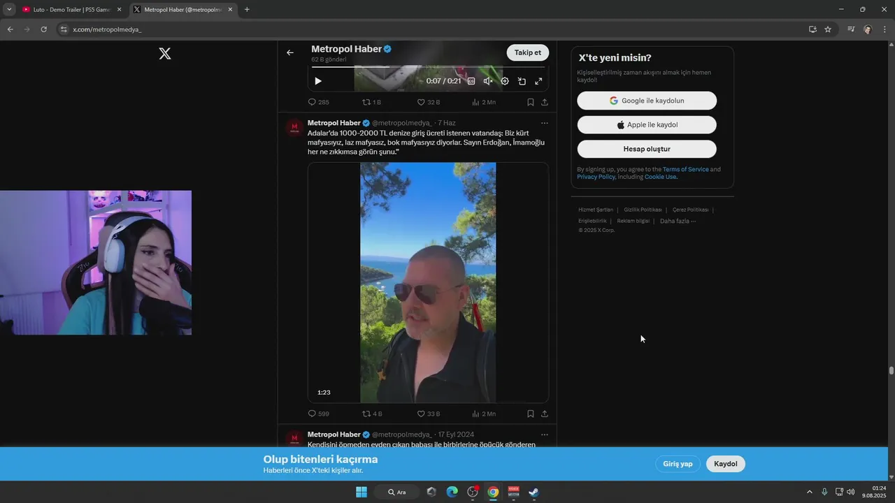Click Kaydol in the bottom banner
Viewport: 895px width, 503px height.
726,464
